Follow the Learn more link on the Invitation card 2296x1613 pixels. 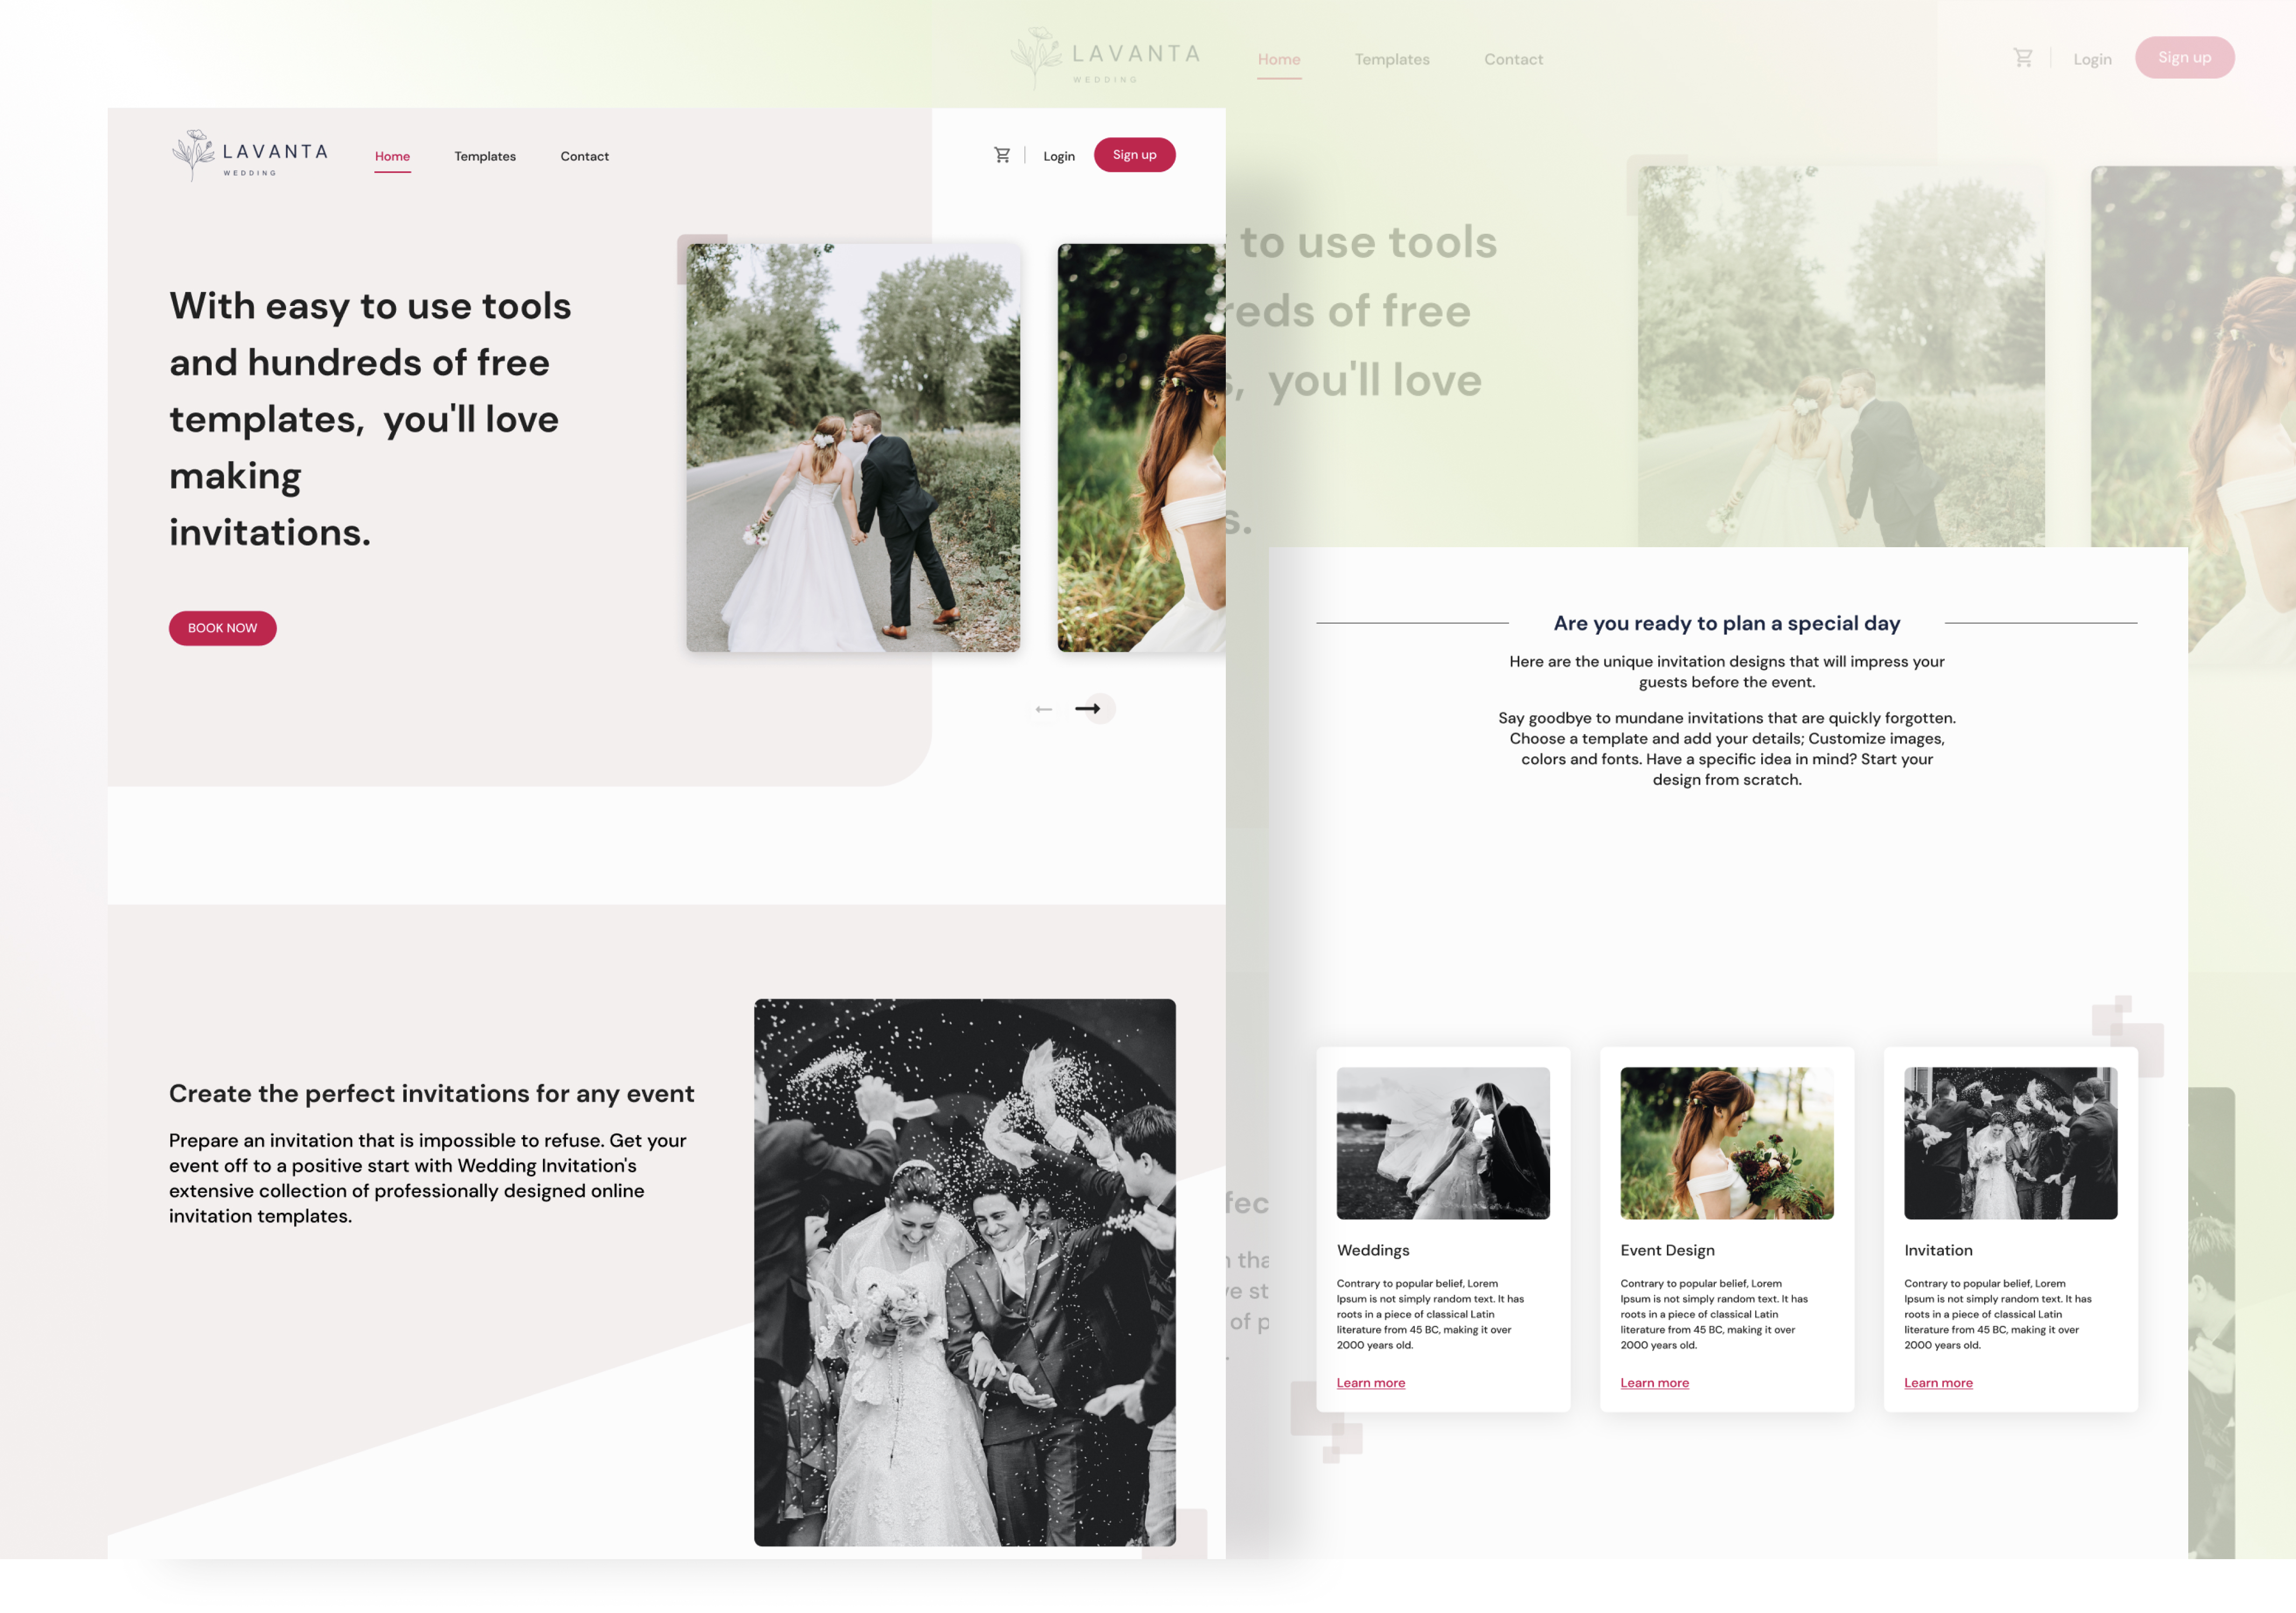point(1938,1382)
